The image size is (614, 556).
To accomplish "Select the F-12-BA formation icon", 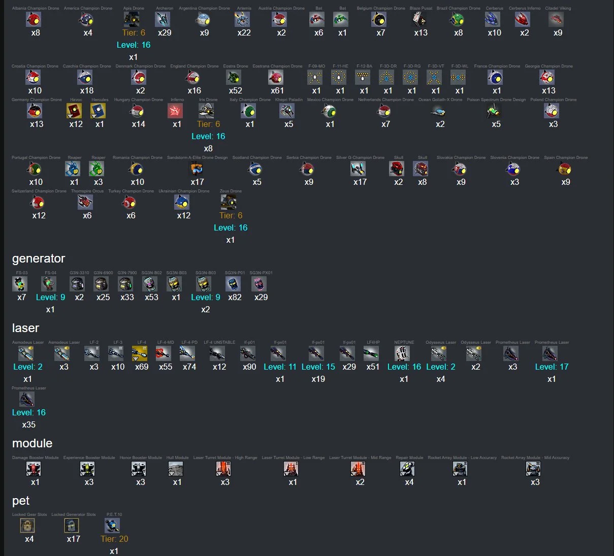I will pyautogui.click(x=363, y=77).
